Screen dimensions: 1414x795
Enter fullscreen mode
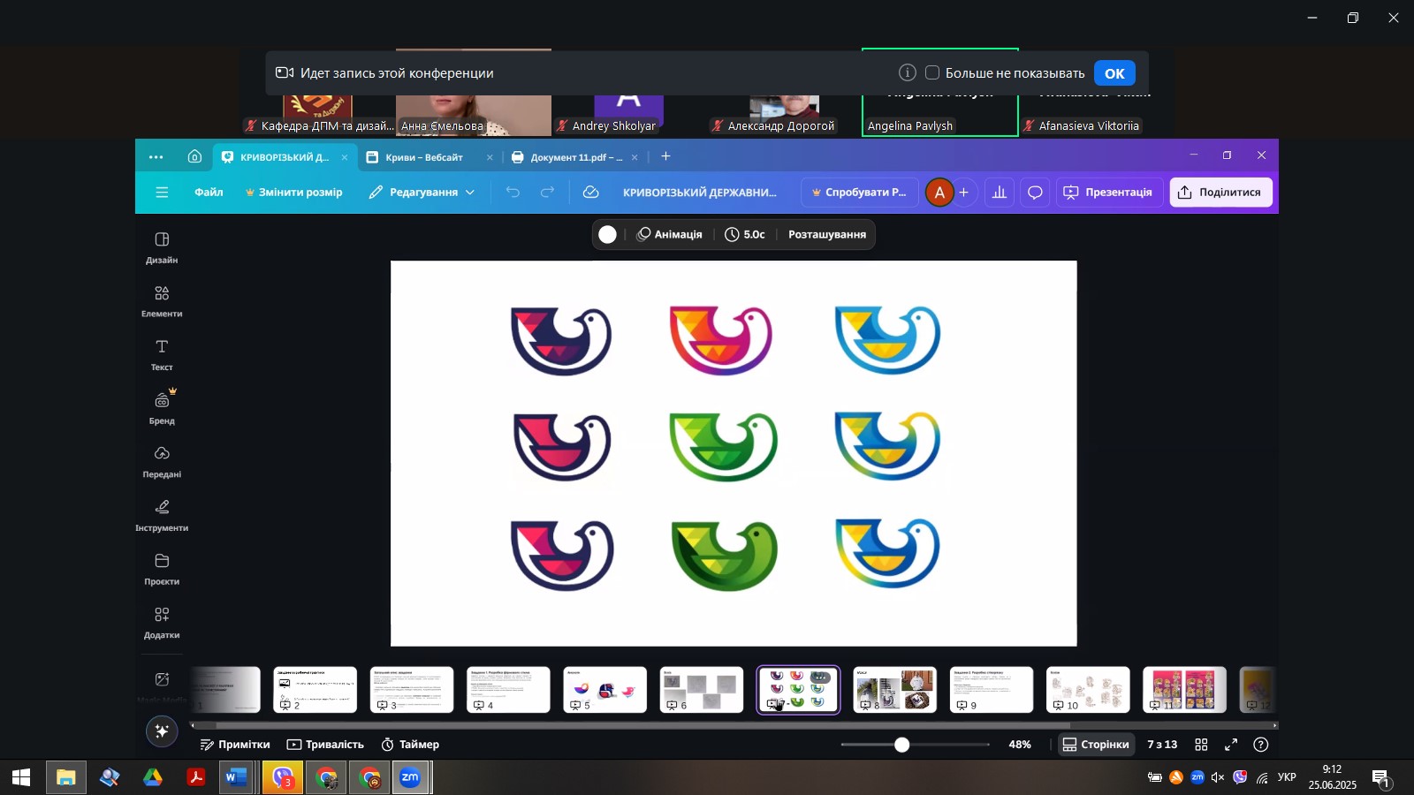(1231, 745)
